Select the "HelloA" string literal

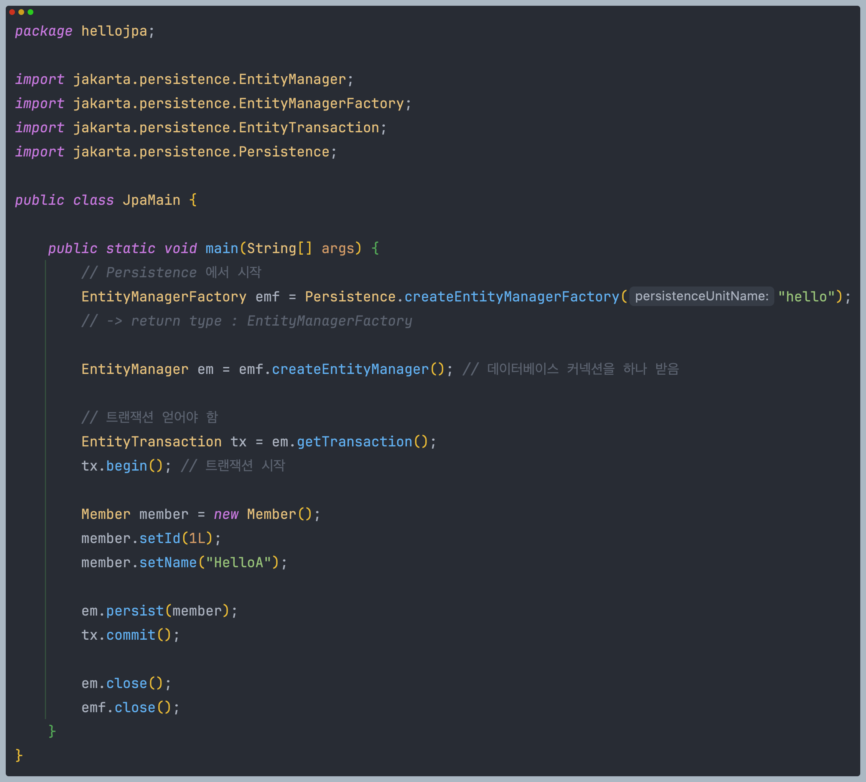(239, 563)
